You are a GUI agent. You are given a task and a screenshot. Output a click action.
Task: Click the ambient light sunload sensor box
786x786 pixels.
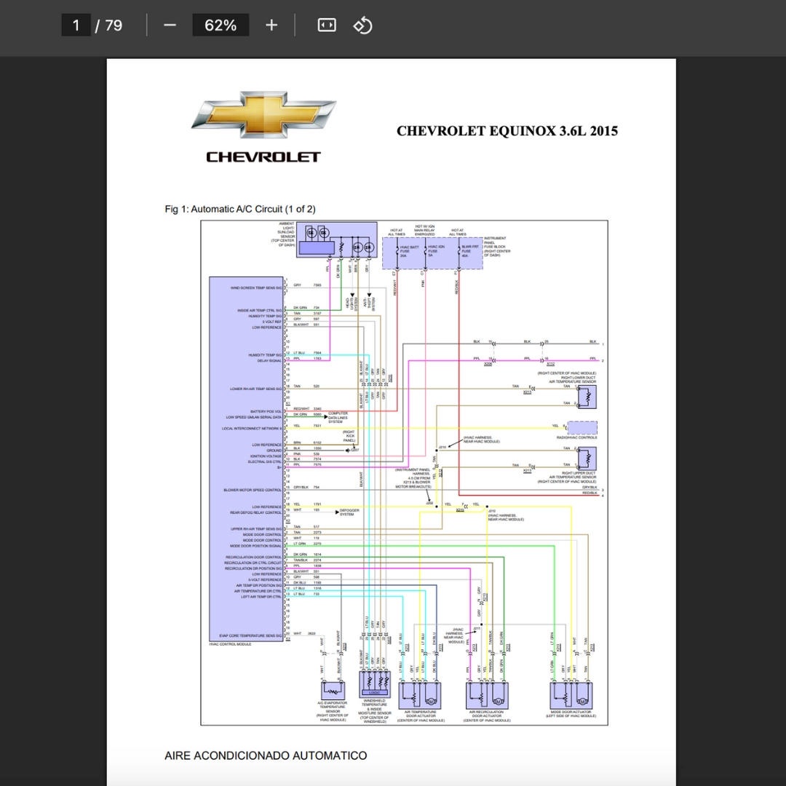click(x=336, y=240)
